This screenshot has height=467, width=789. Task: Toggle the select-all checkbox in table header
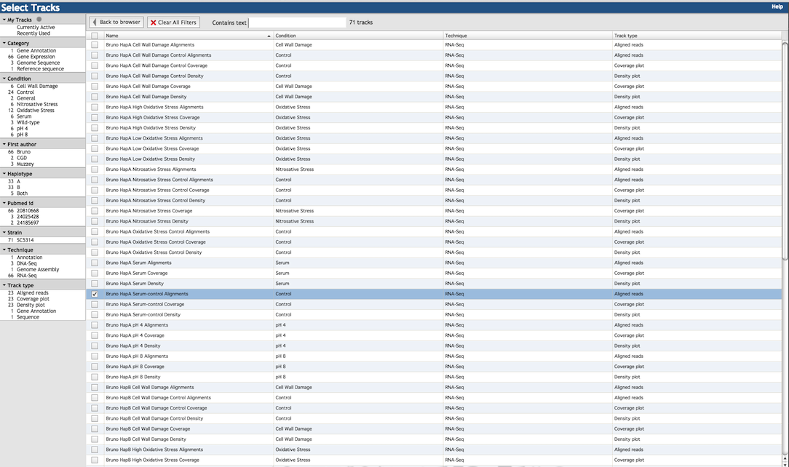(x=95, y=36)
